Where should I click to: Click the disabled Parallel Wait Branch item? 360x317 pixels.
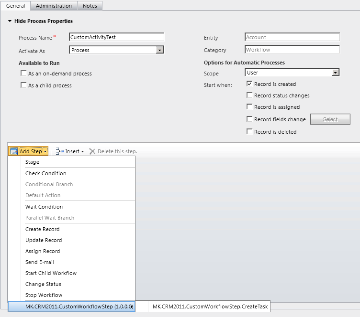[x=72, y=218]
